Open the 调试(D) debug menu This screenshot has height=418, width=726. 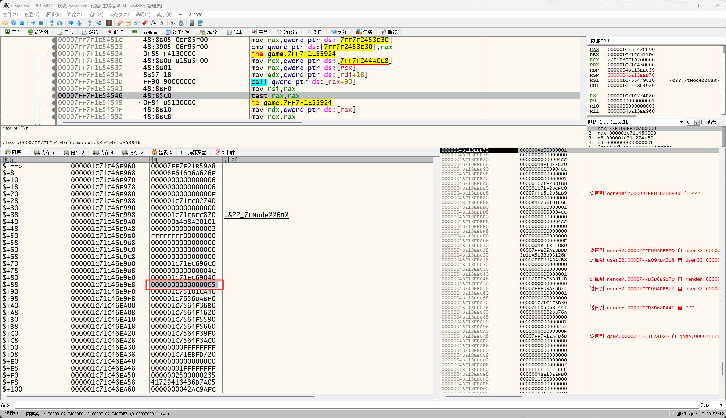pyautogui.click(x=53, y=15)
